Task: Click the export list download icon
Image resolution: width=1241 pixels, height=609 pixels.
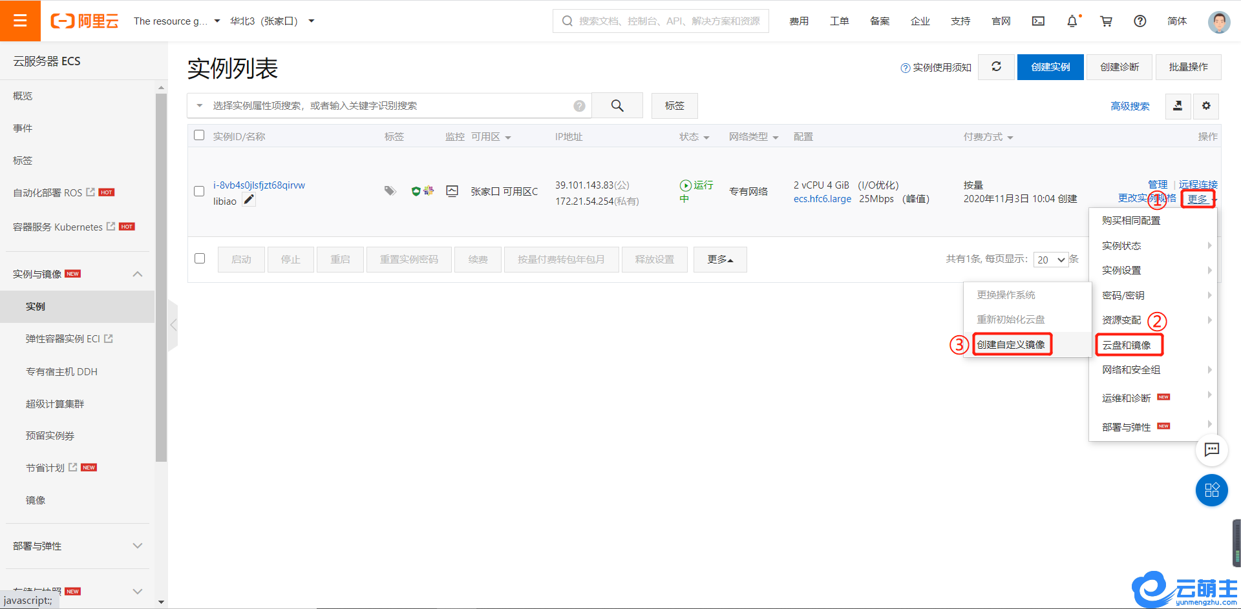Action: [x=1178, y=106]
